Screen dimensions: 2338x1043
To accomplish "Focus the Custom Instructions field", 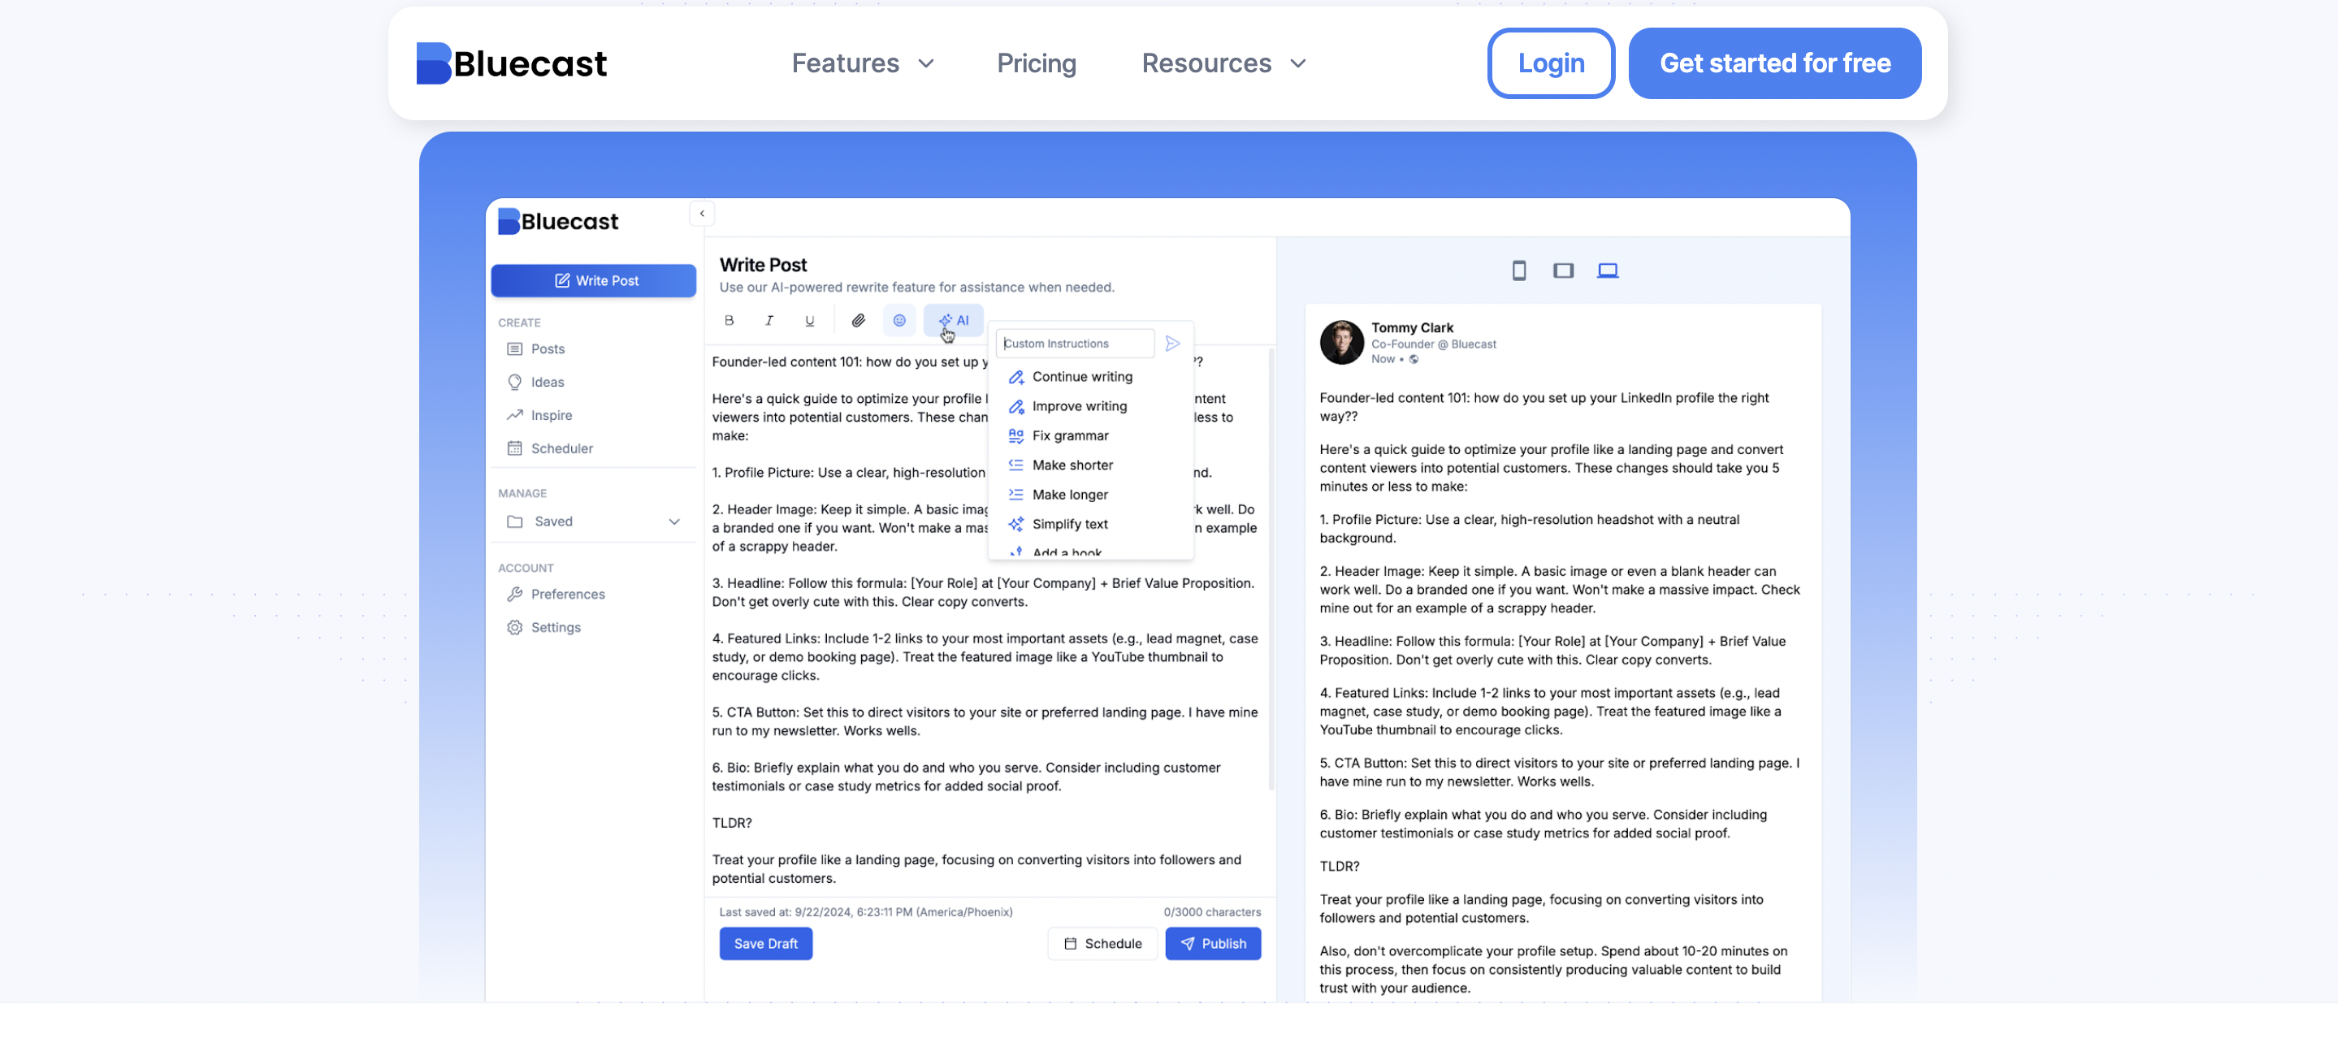I will pyautogui.click(x=1075, y=343).
